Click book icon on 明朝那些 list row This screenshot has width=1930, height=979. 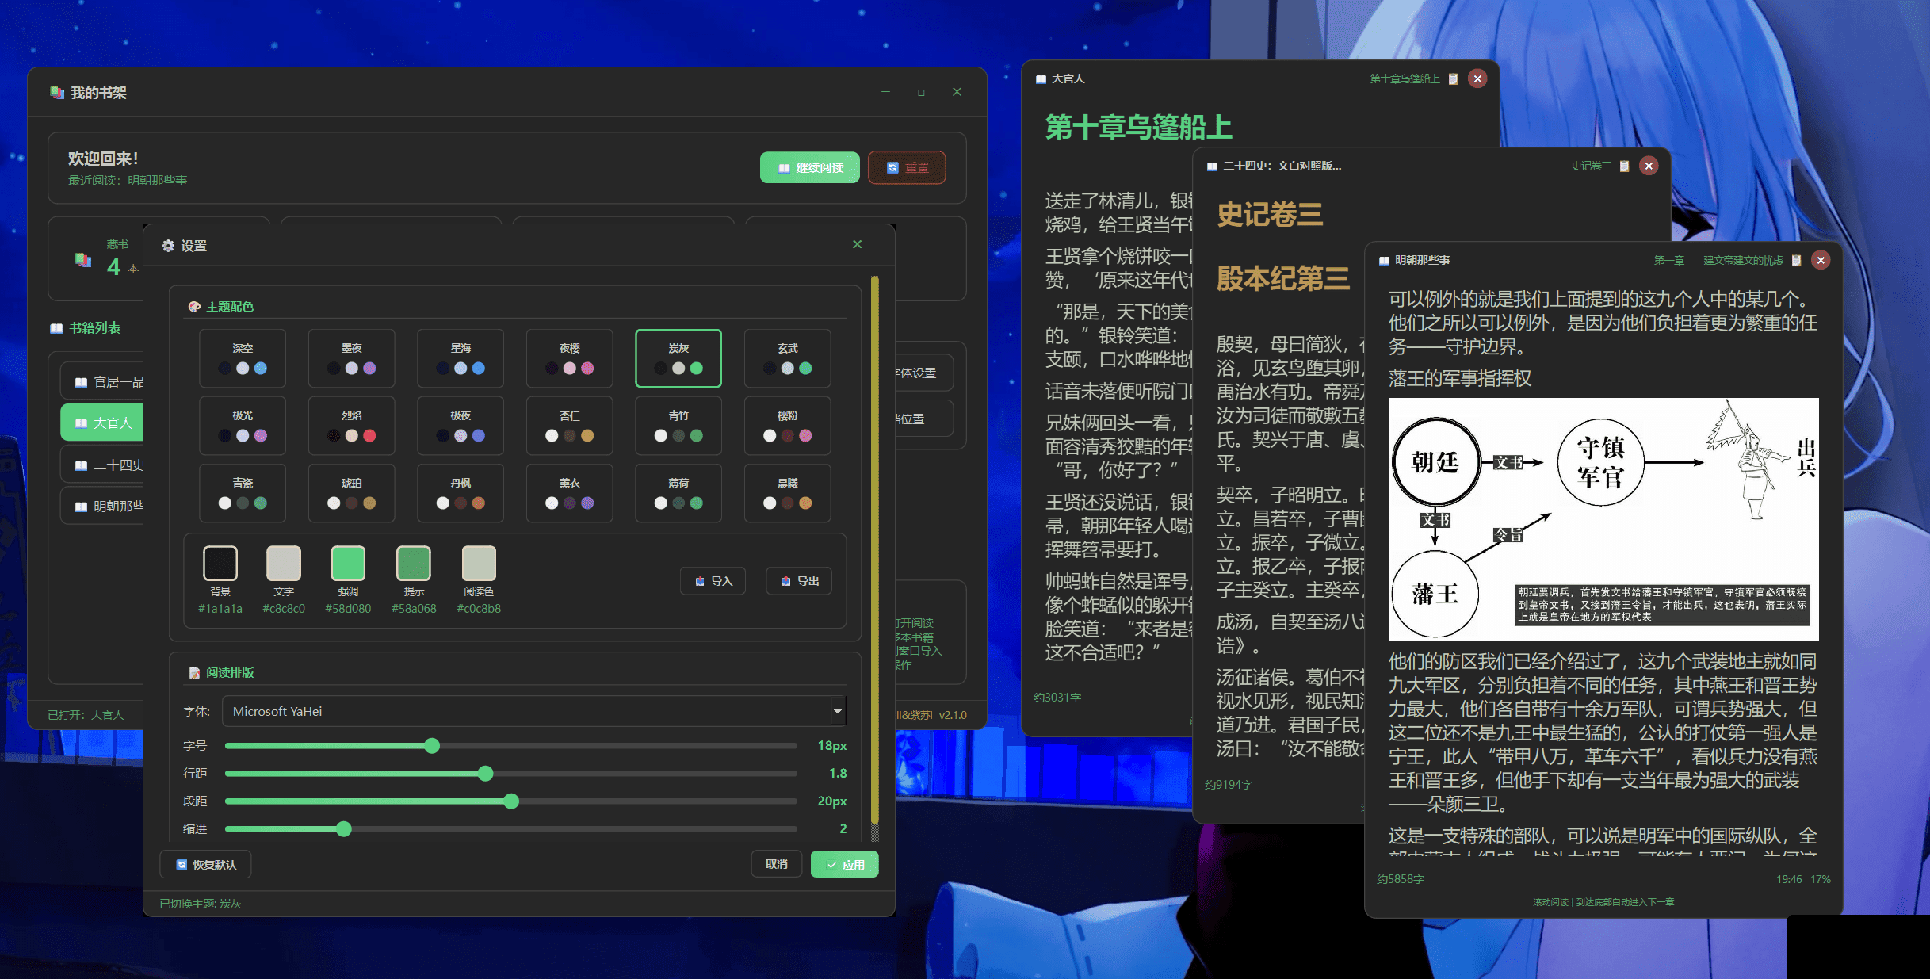(x=81, y=507)
